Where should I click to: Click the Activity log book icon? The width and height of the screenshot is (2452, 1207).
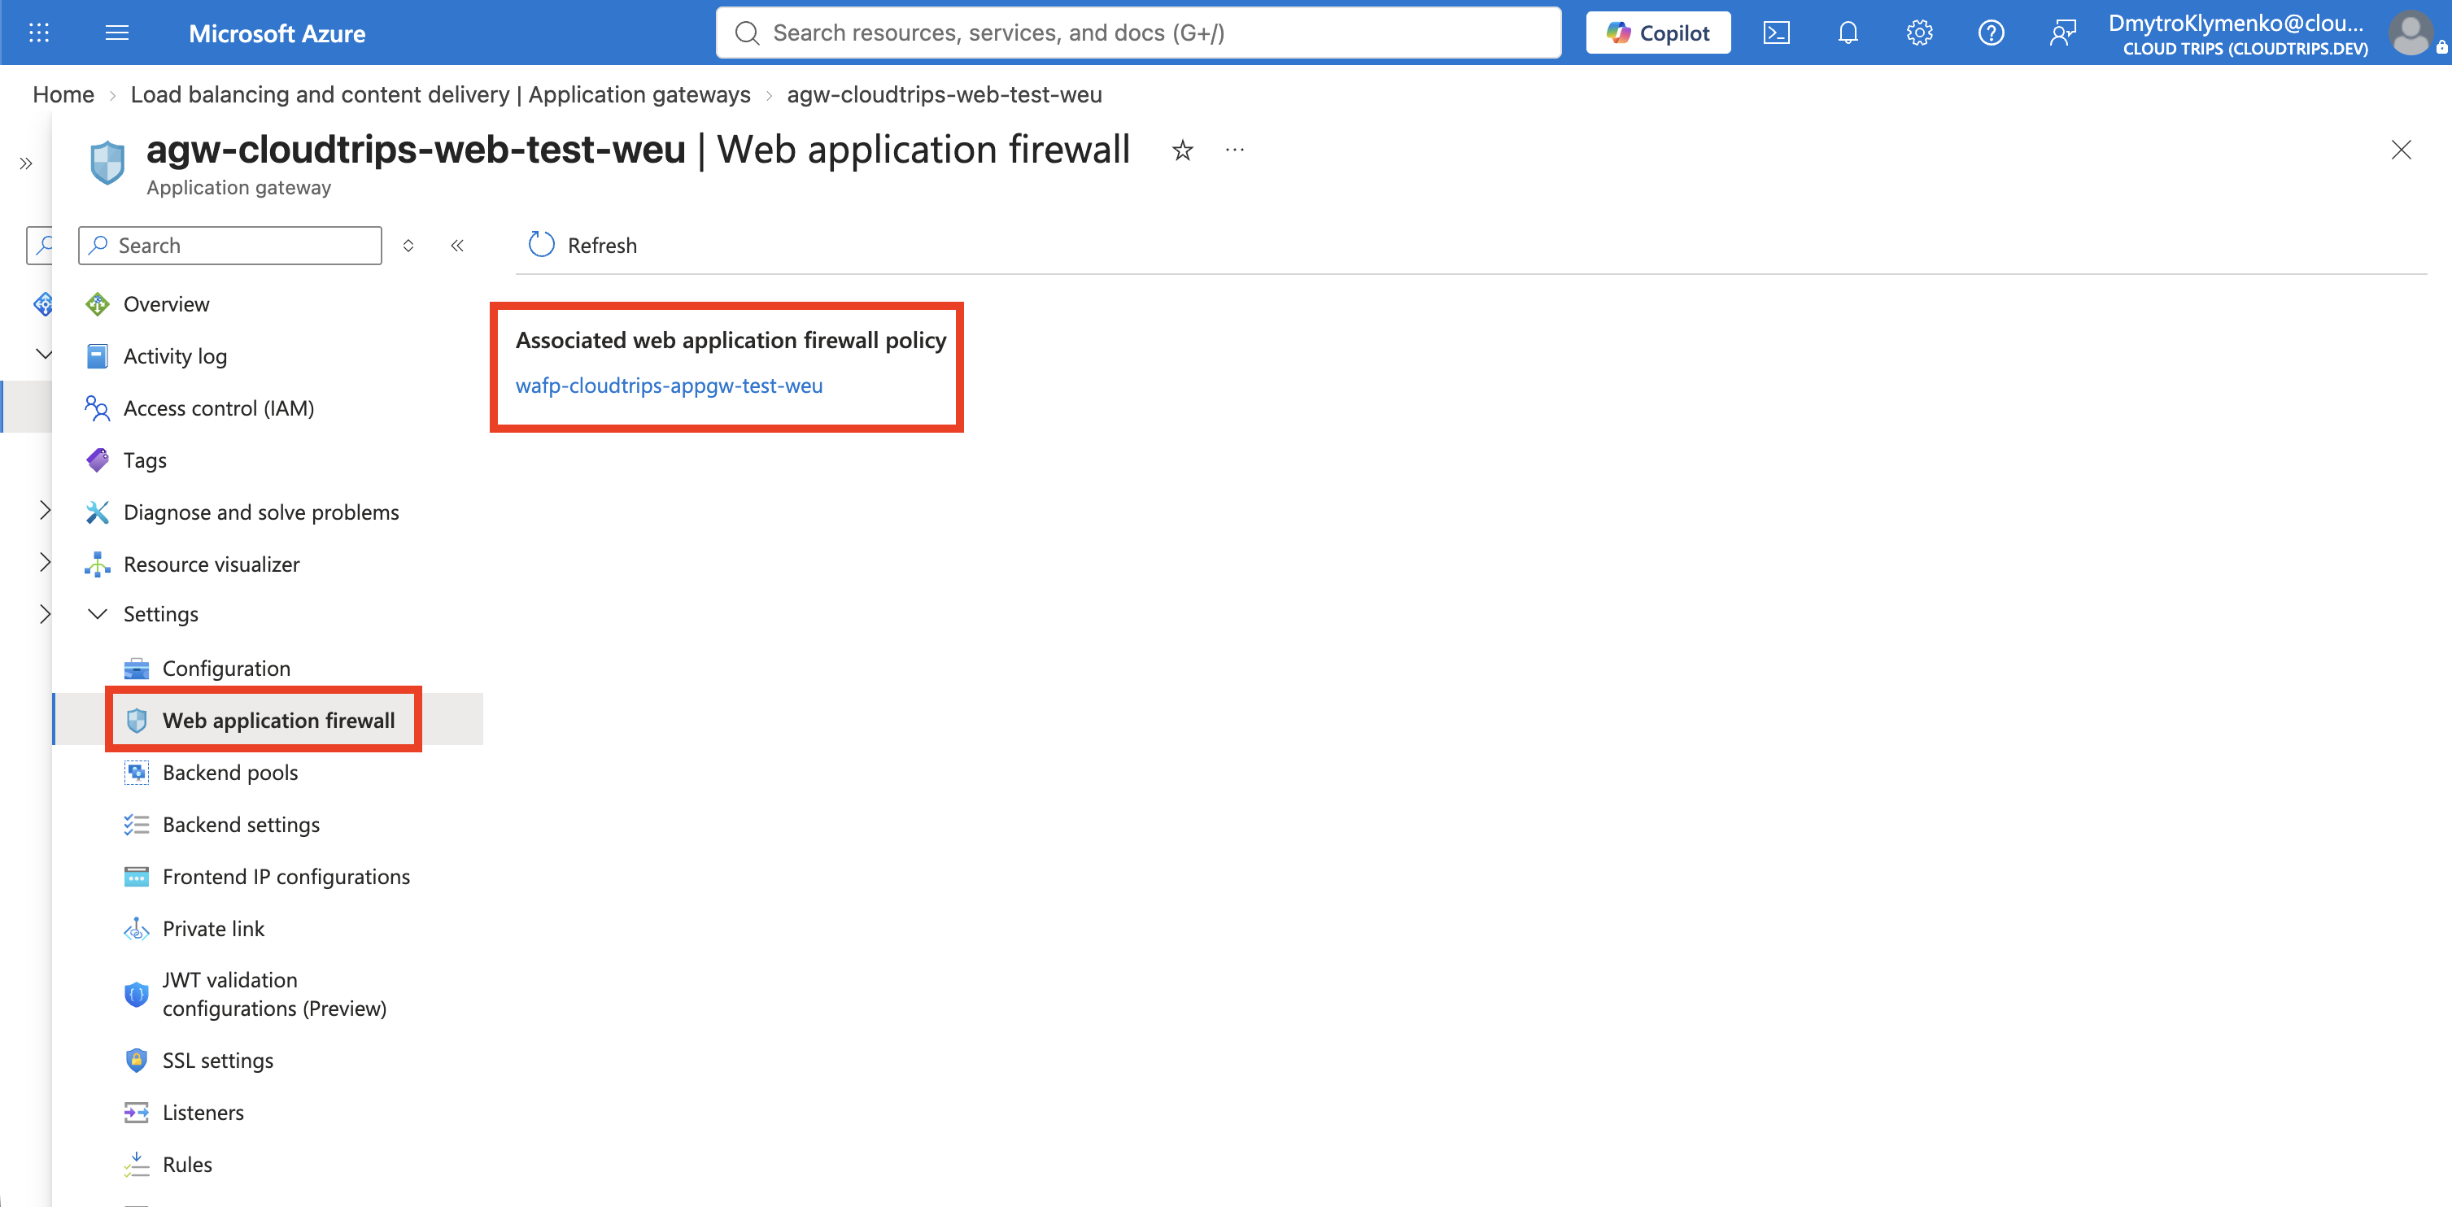(x=97, y=356)
